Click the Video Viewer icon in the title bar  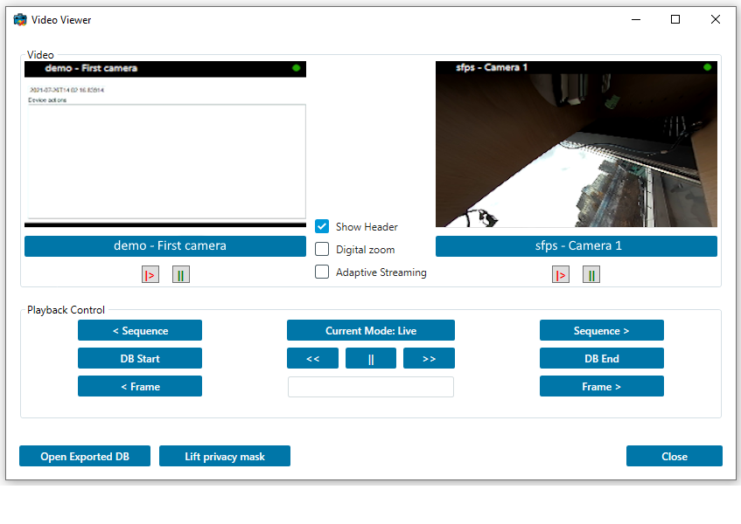18,19
